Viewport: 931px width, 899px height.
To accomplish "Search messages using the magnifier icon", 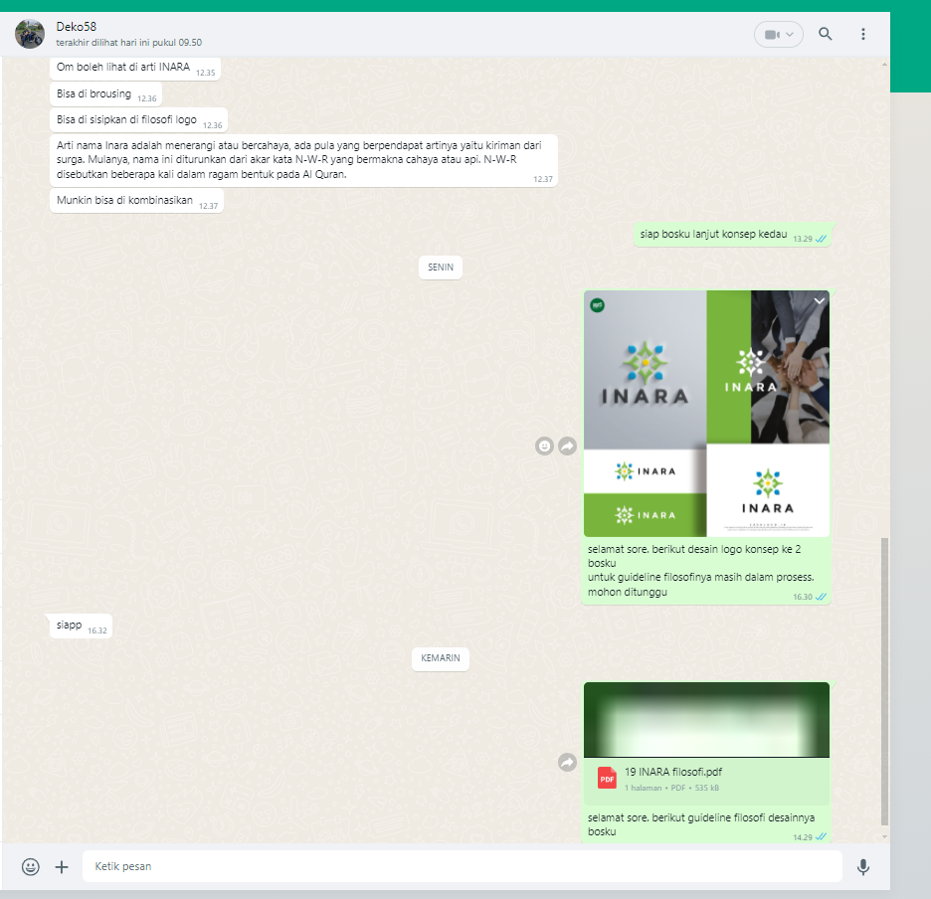I will [x=825, y=34].
